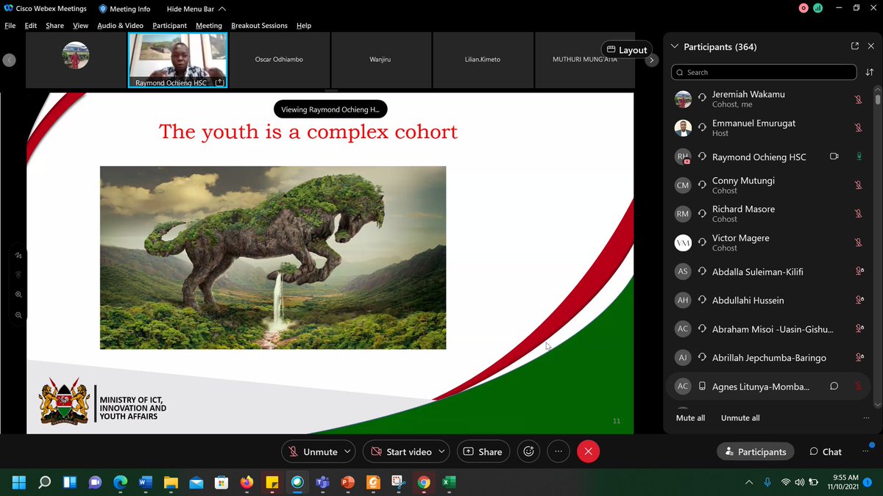
Task: Toggle mute for Emmanuel Emurugat
Action: pos(858,128)
